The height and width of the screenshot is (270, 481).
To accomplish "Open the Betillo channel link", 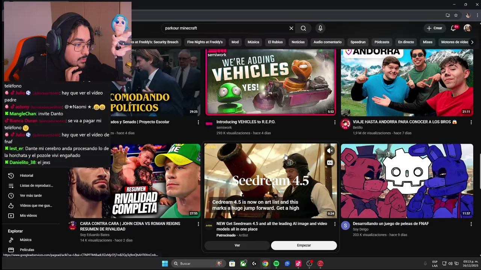I will [358, 127].
